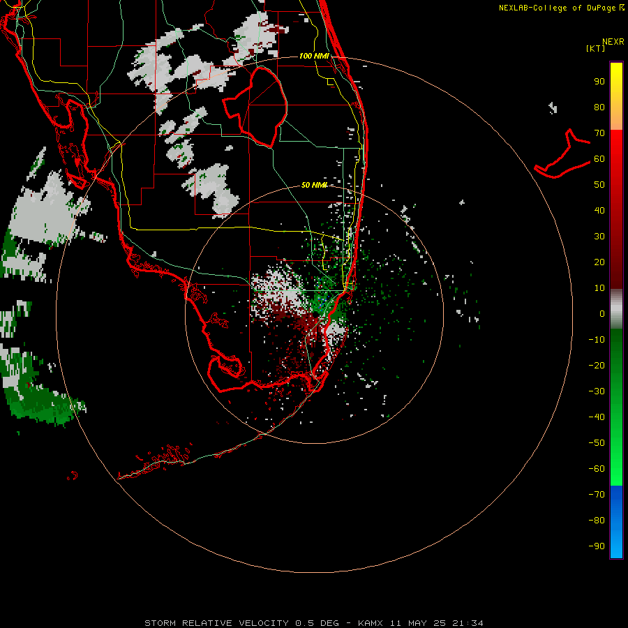This screenshot has height=628, width=628.
Task: Click the -70 value on velocity scale
Action: (597, 495)
